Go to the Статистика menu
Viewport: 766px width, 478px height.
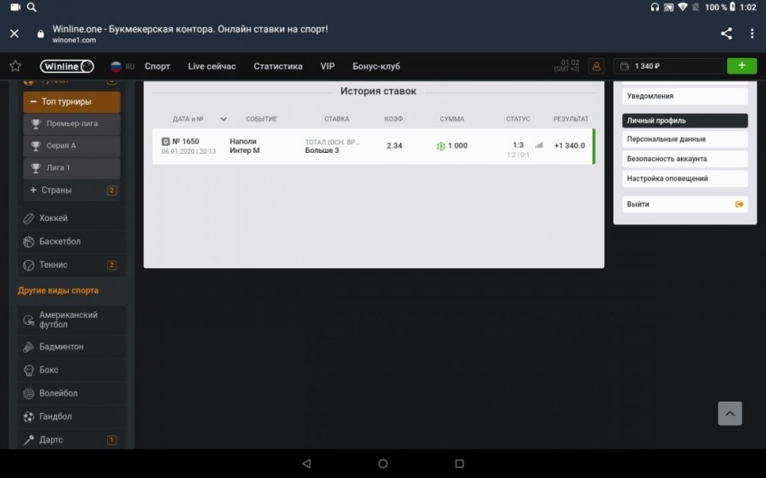click(x=277, y=67)
